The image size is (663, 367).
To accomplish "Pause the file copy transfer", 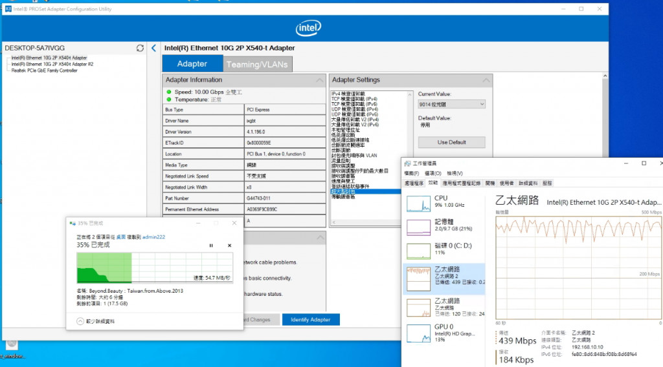I will 211,246.
